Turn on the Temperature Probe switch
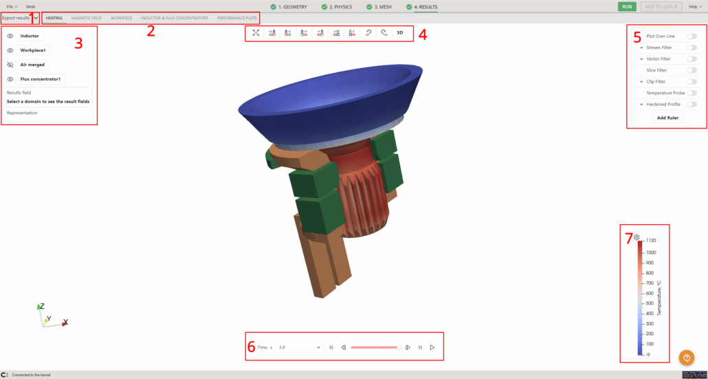708x379 pixels. pos(692,93)
